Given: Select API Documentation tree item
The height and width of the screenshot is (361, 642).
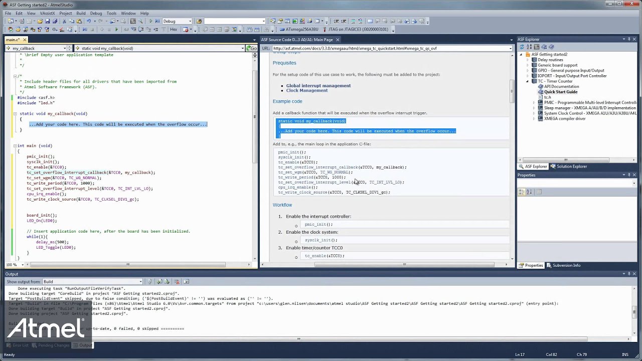Looking at the screenshot, I should click(x=561, y=86).
